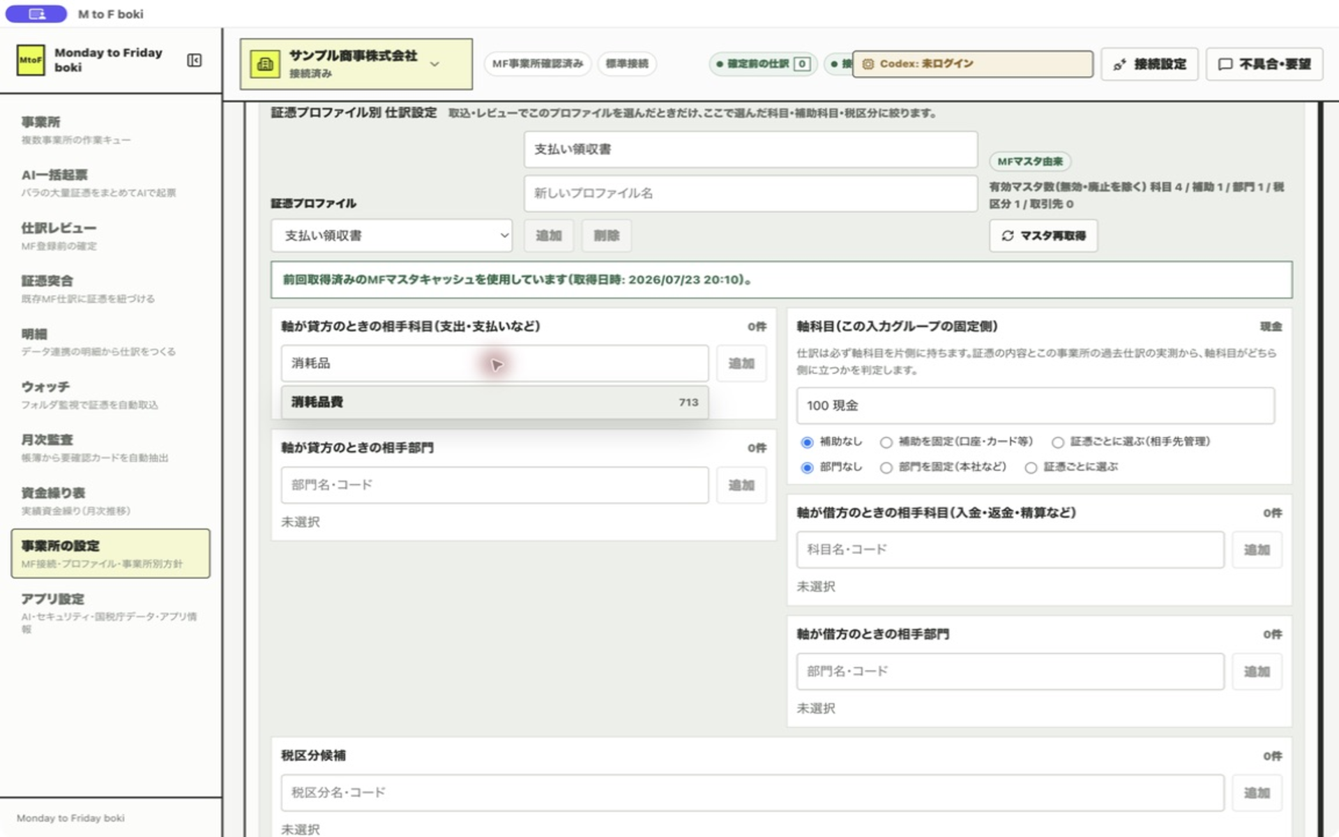
Task: Click the 確定前の仕訳 0 badge
Action: 763,64
